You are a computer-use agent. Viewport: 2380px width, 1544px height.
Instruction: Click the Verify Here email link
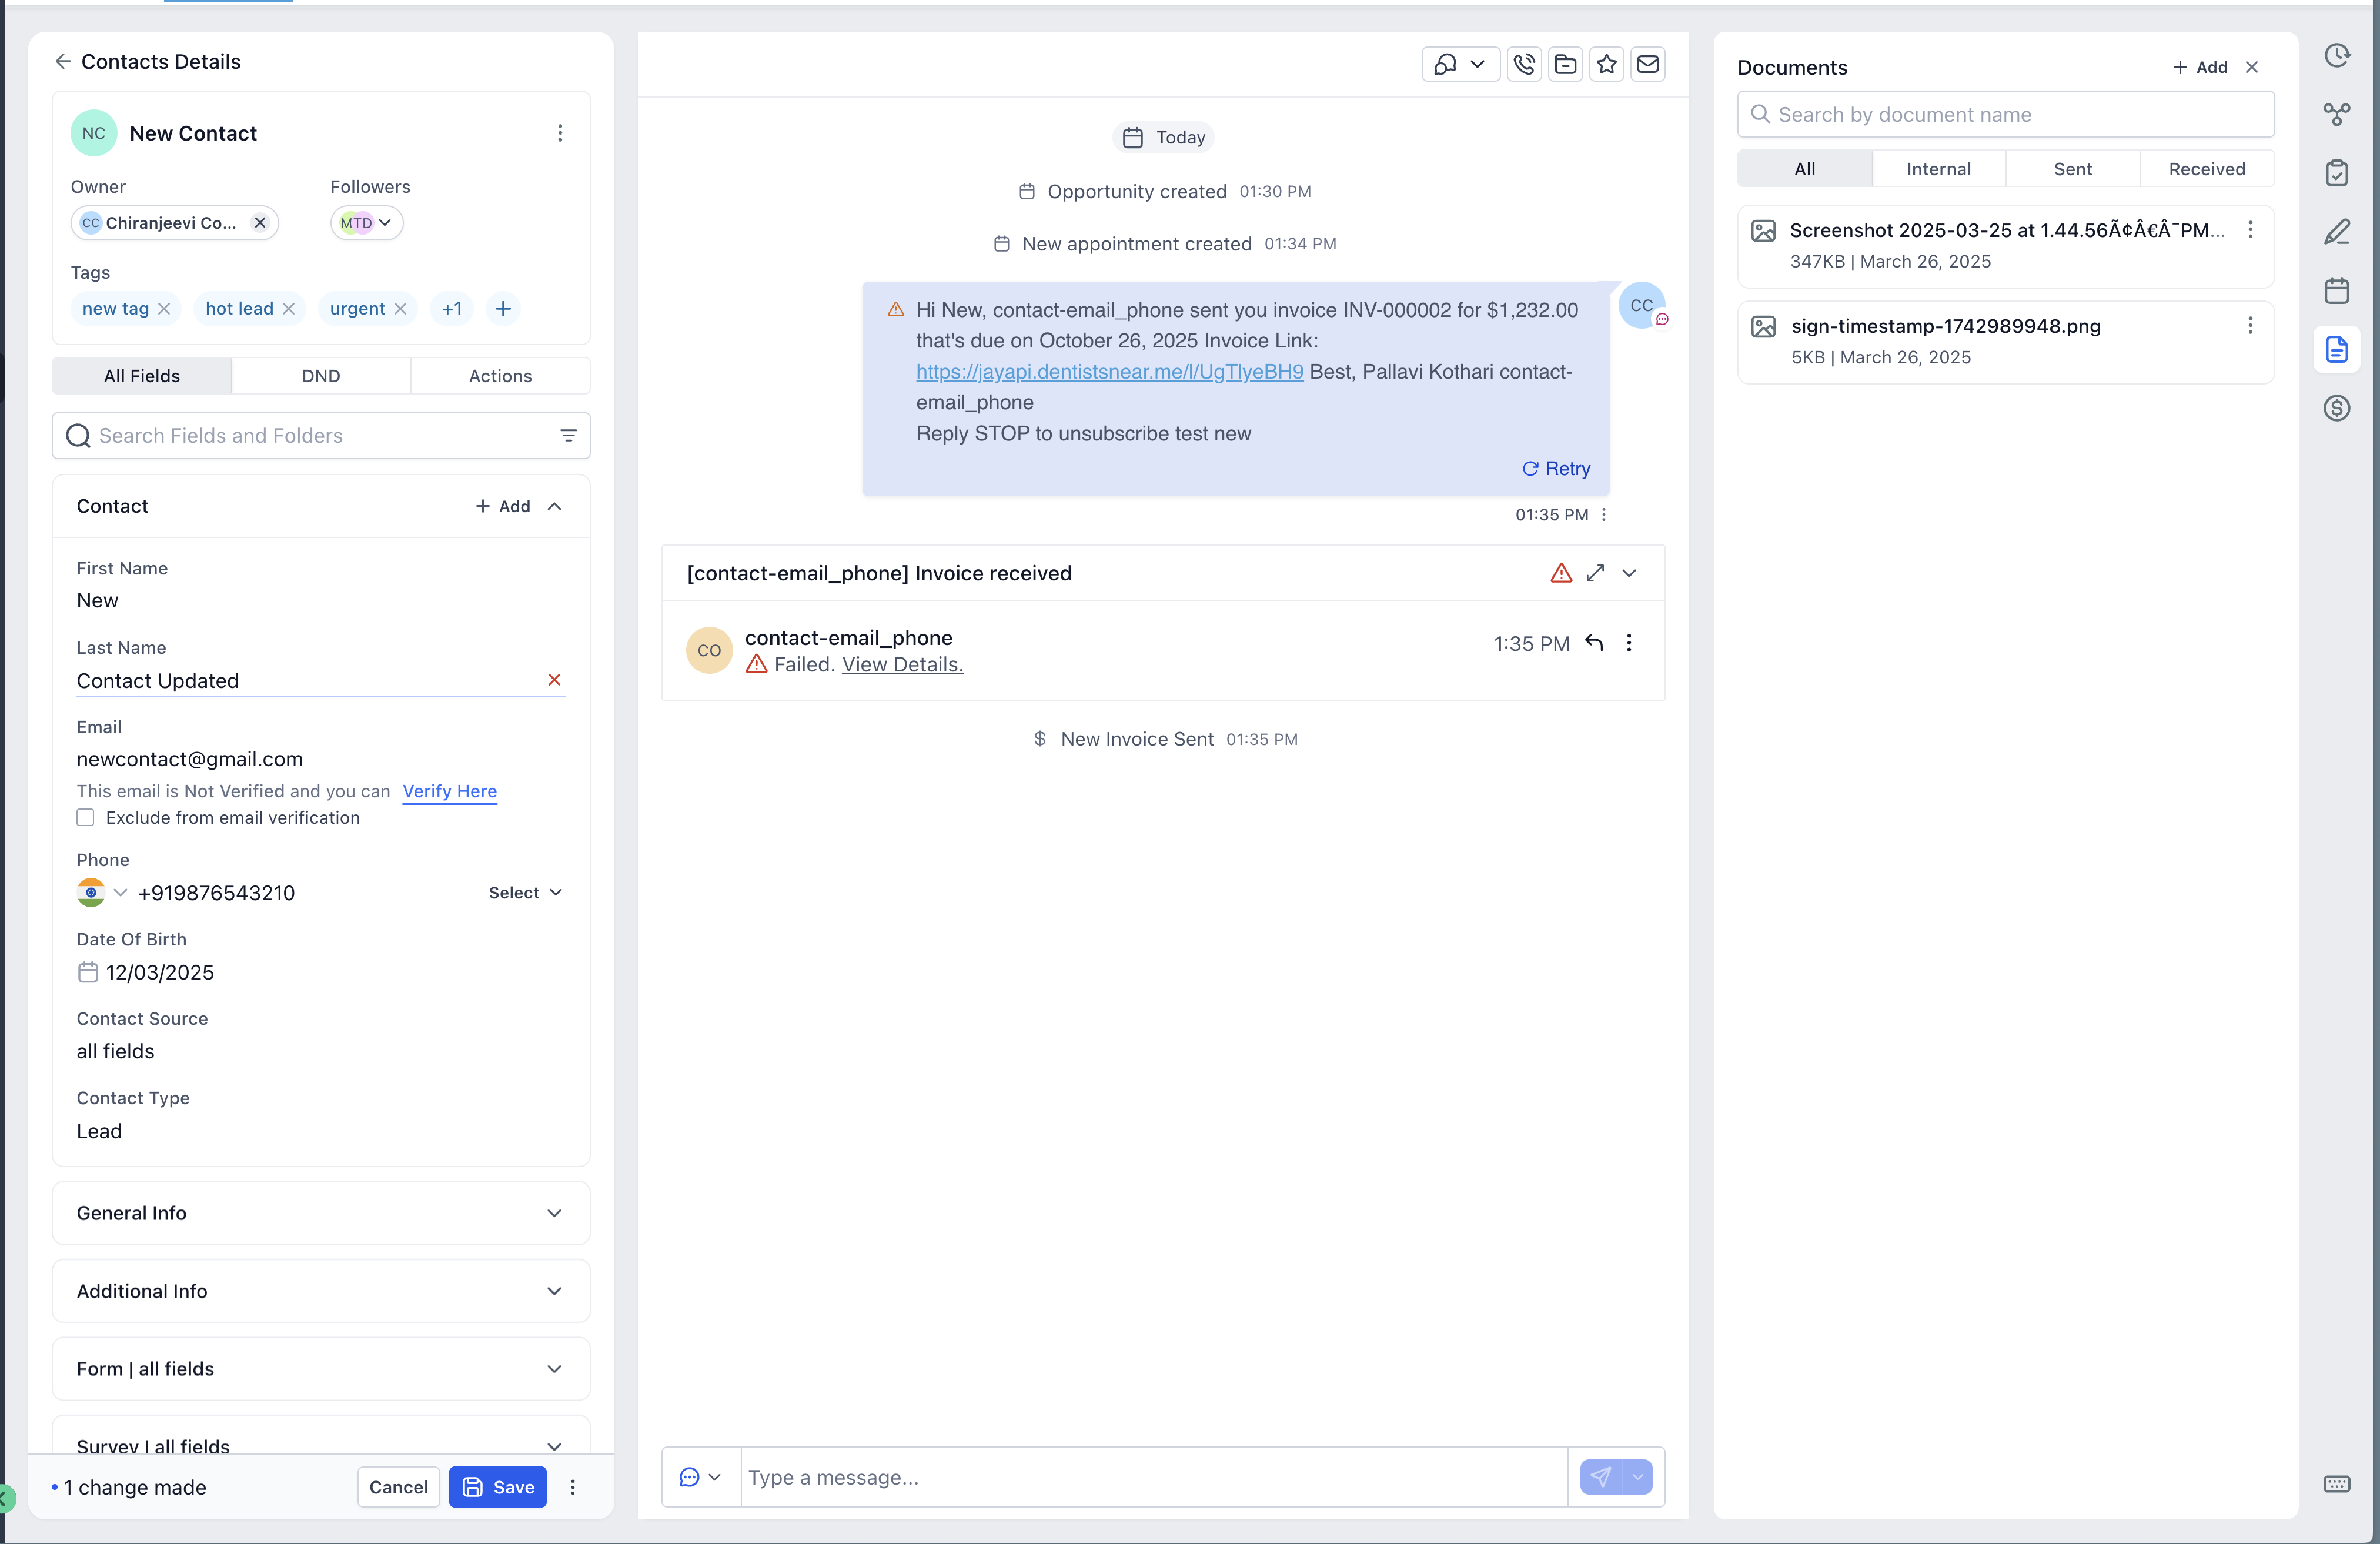(449, 791)
